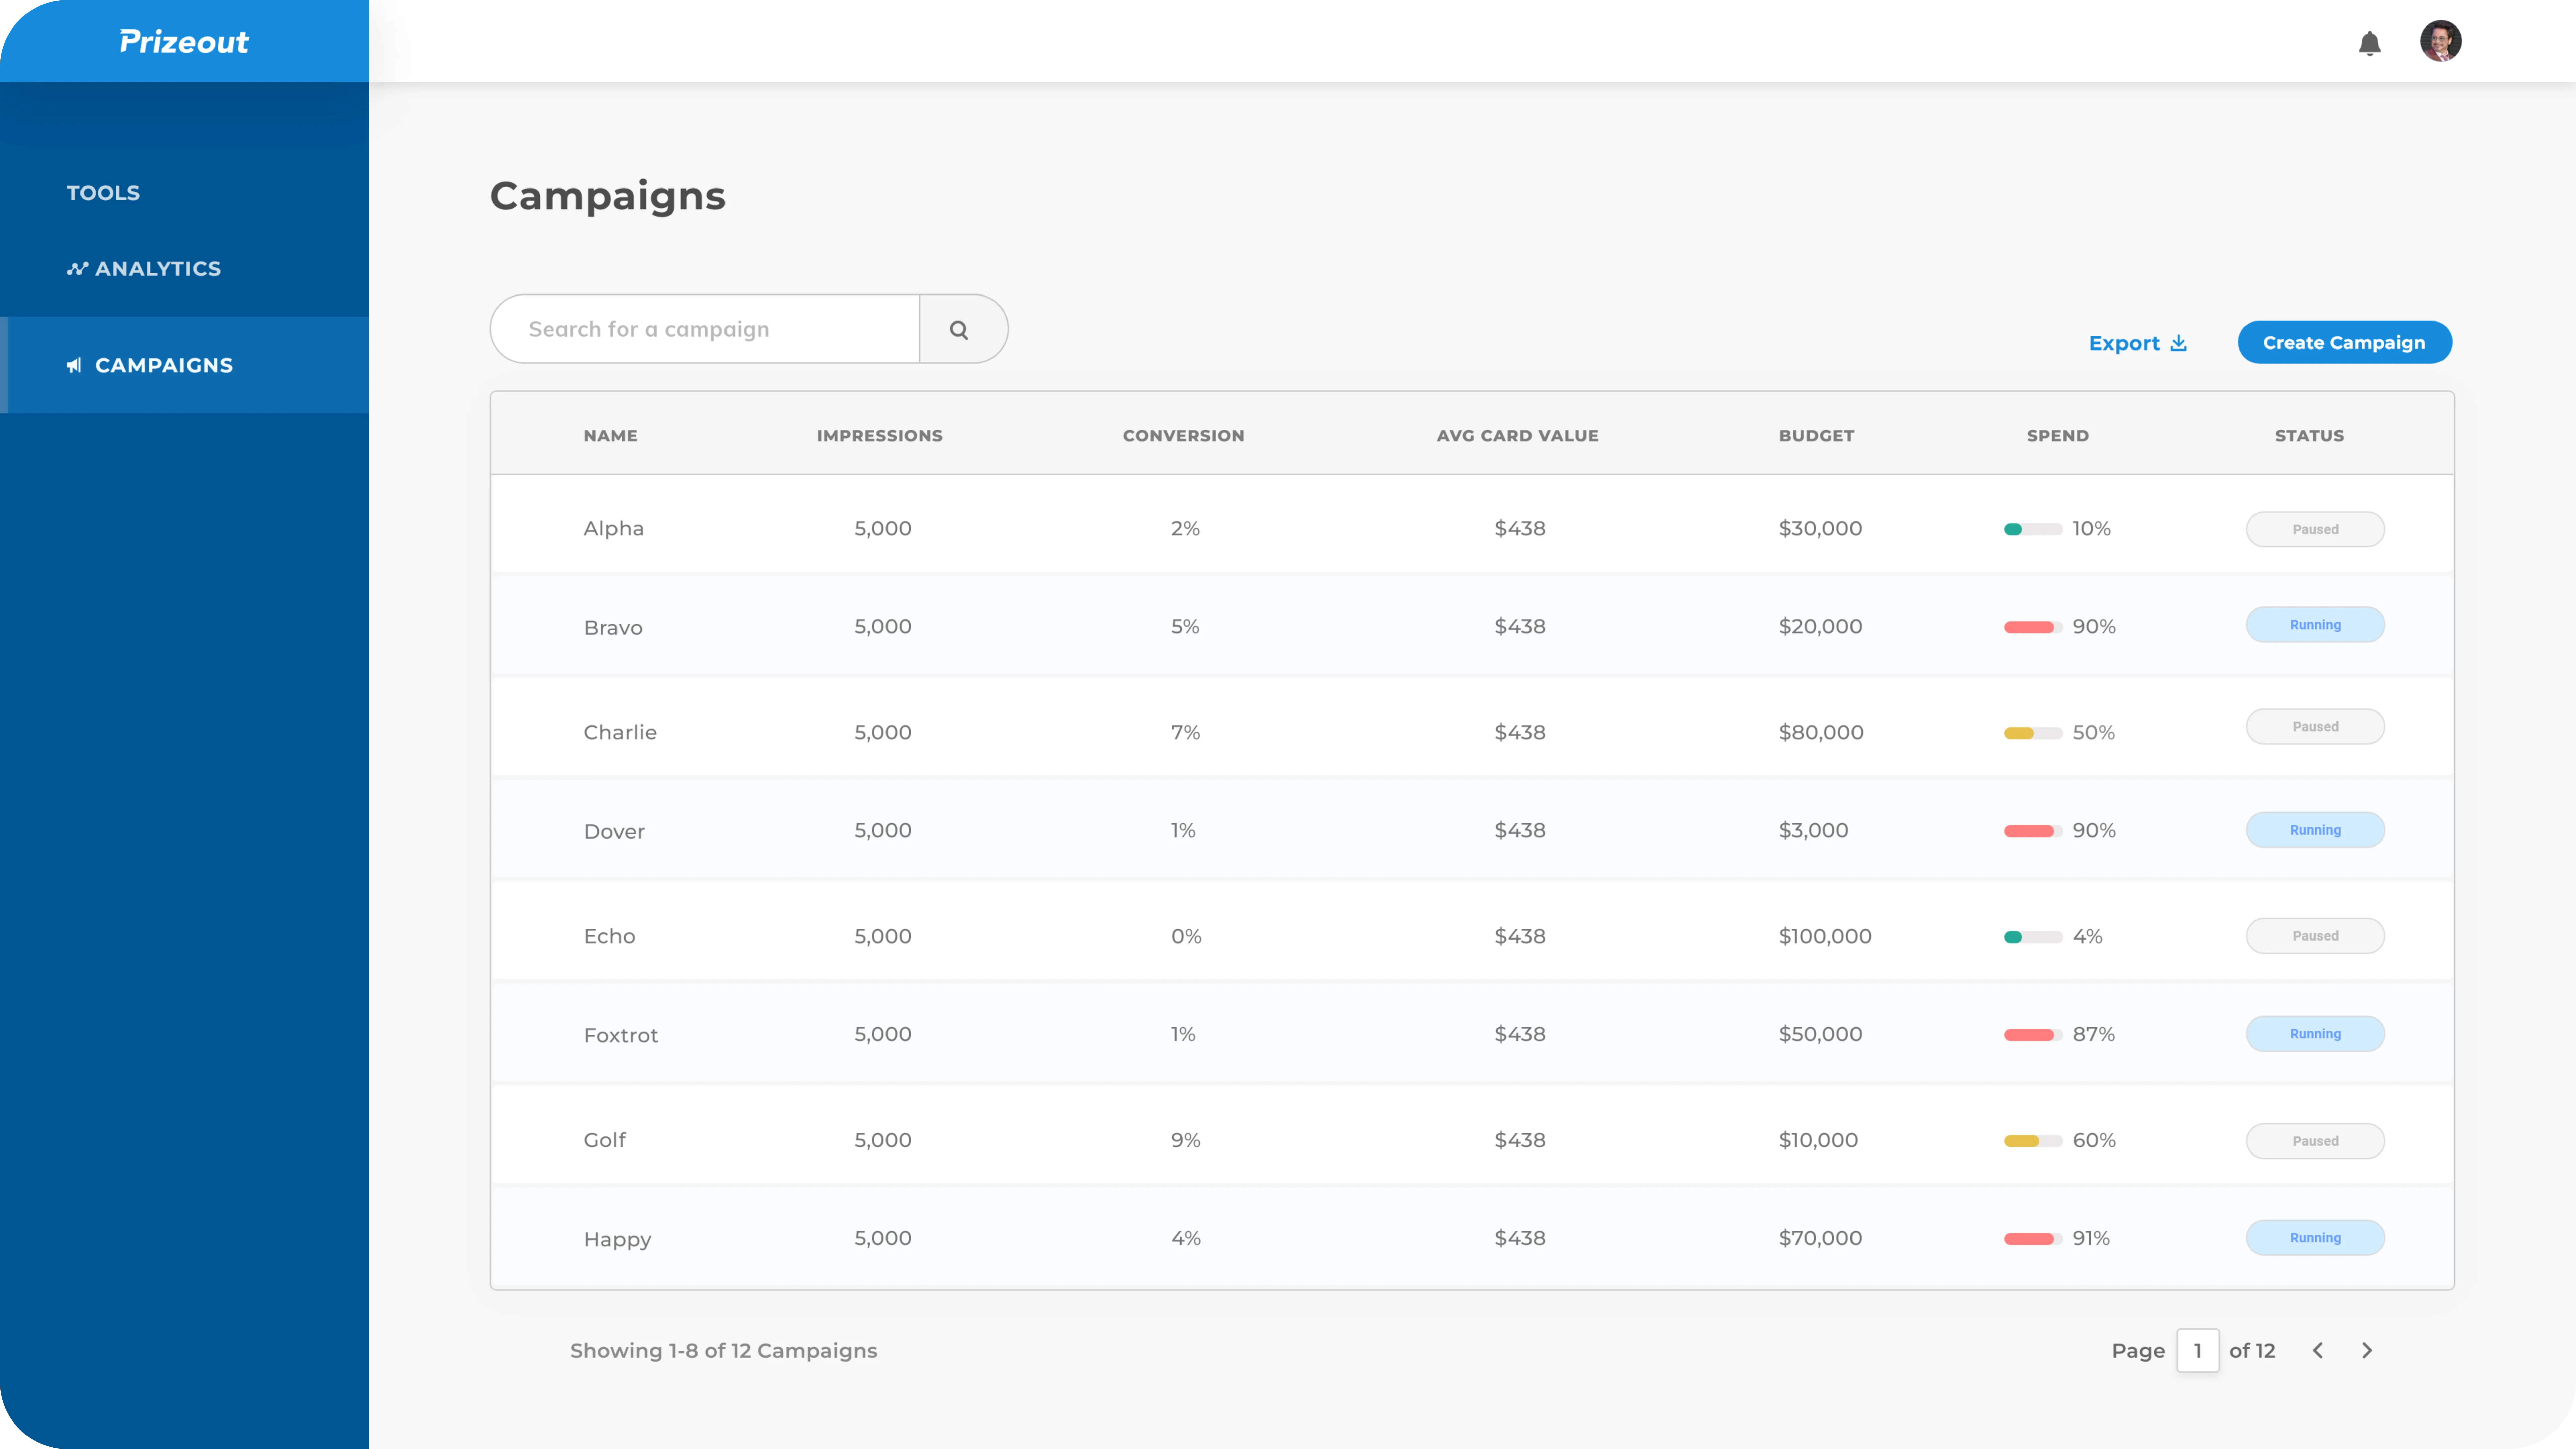Toggle the Paused status for Alpha
Viewport: 2576px width, 1449px height.
click(2315, 529)
